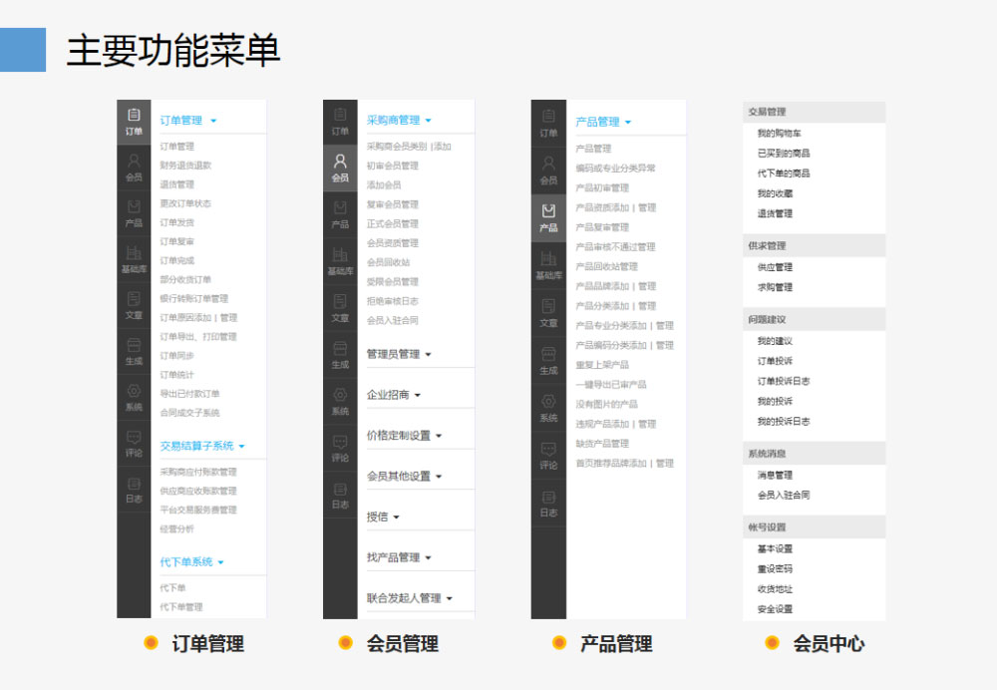Click 评论 icon beside 价格定制设置 section
This screenshot has height=690, width=997.
click(x=340, y=449)
